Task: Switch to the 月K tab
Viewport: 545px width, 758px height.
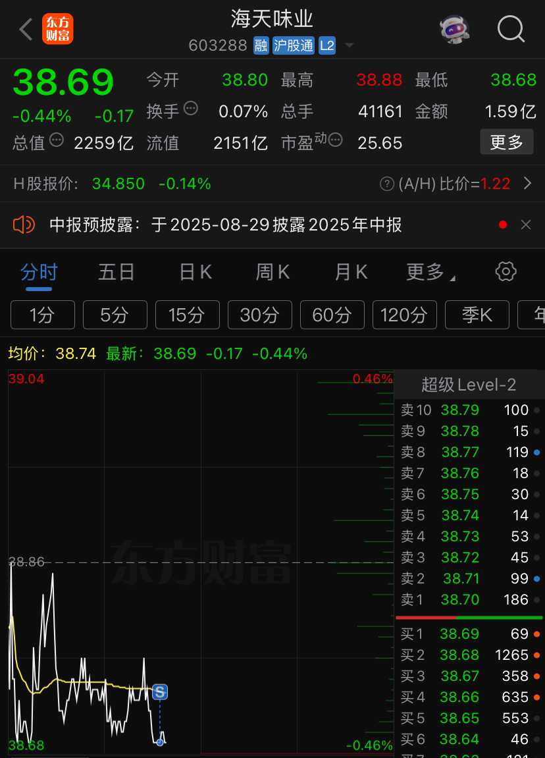Action: [x=351, y=272]
